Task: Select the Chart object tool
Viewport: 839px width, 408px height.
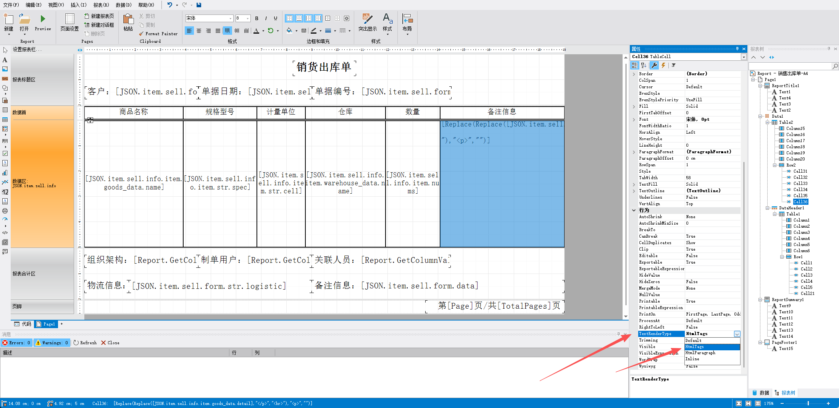Action: (5, 173)
